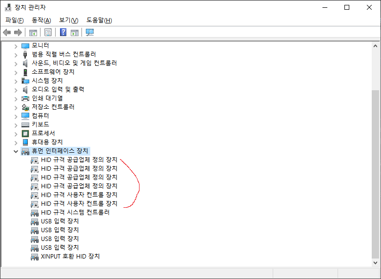
Task: Select the 저장소 컨트롤러 icon
Action: (x=25, y=107)
